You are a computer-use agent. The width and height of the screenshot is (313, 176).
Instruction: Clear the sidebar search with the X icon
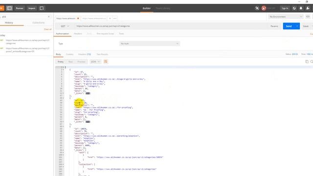(x=49, y=17)
